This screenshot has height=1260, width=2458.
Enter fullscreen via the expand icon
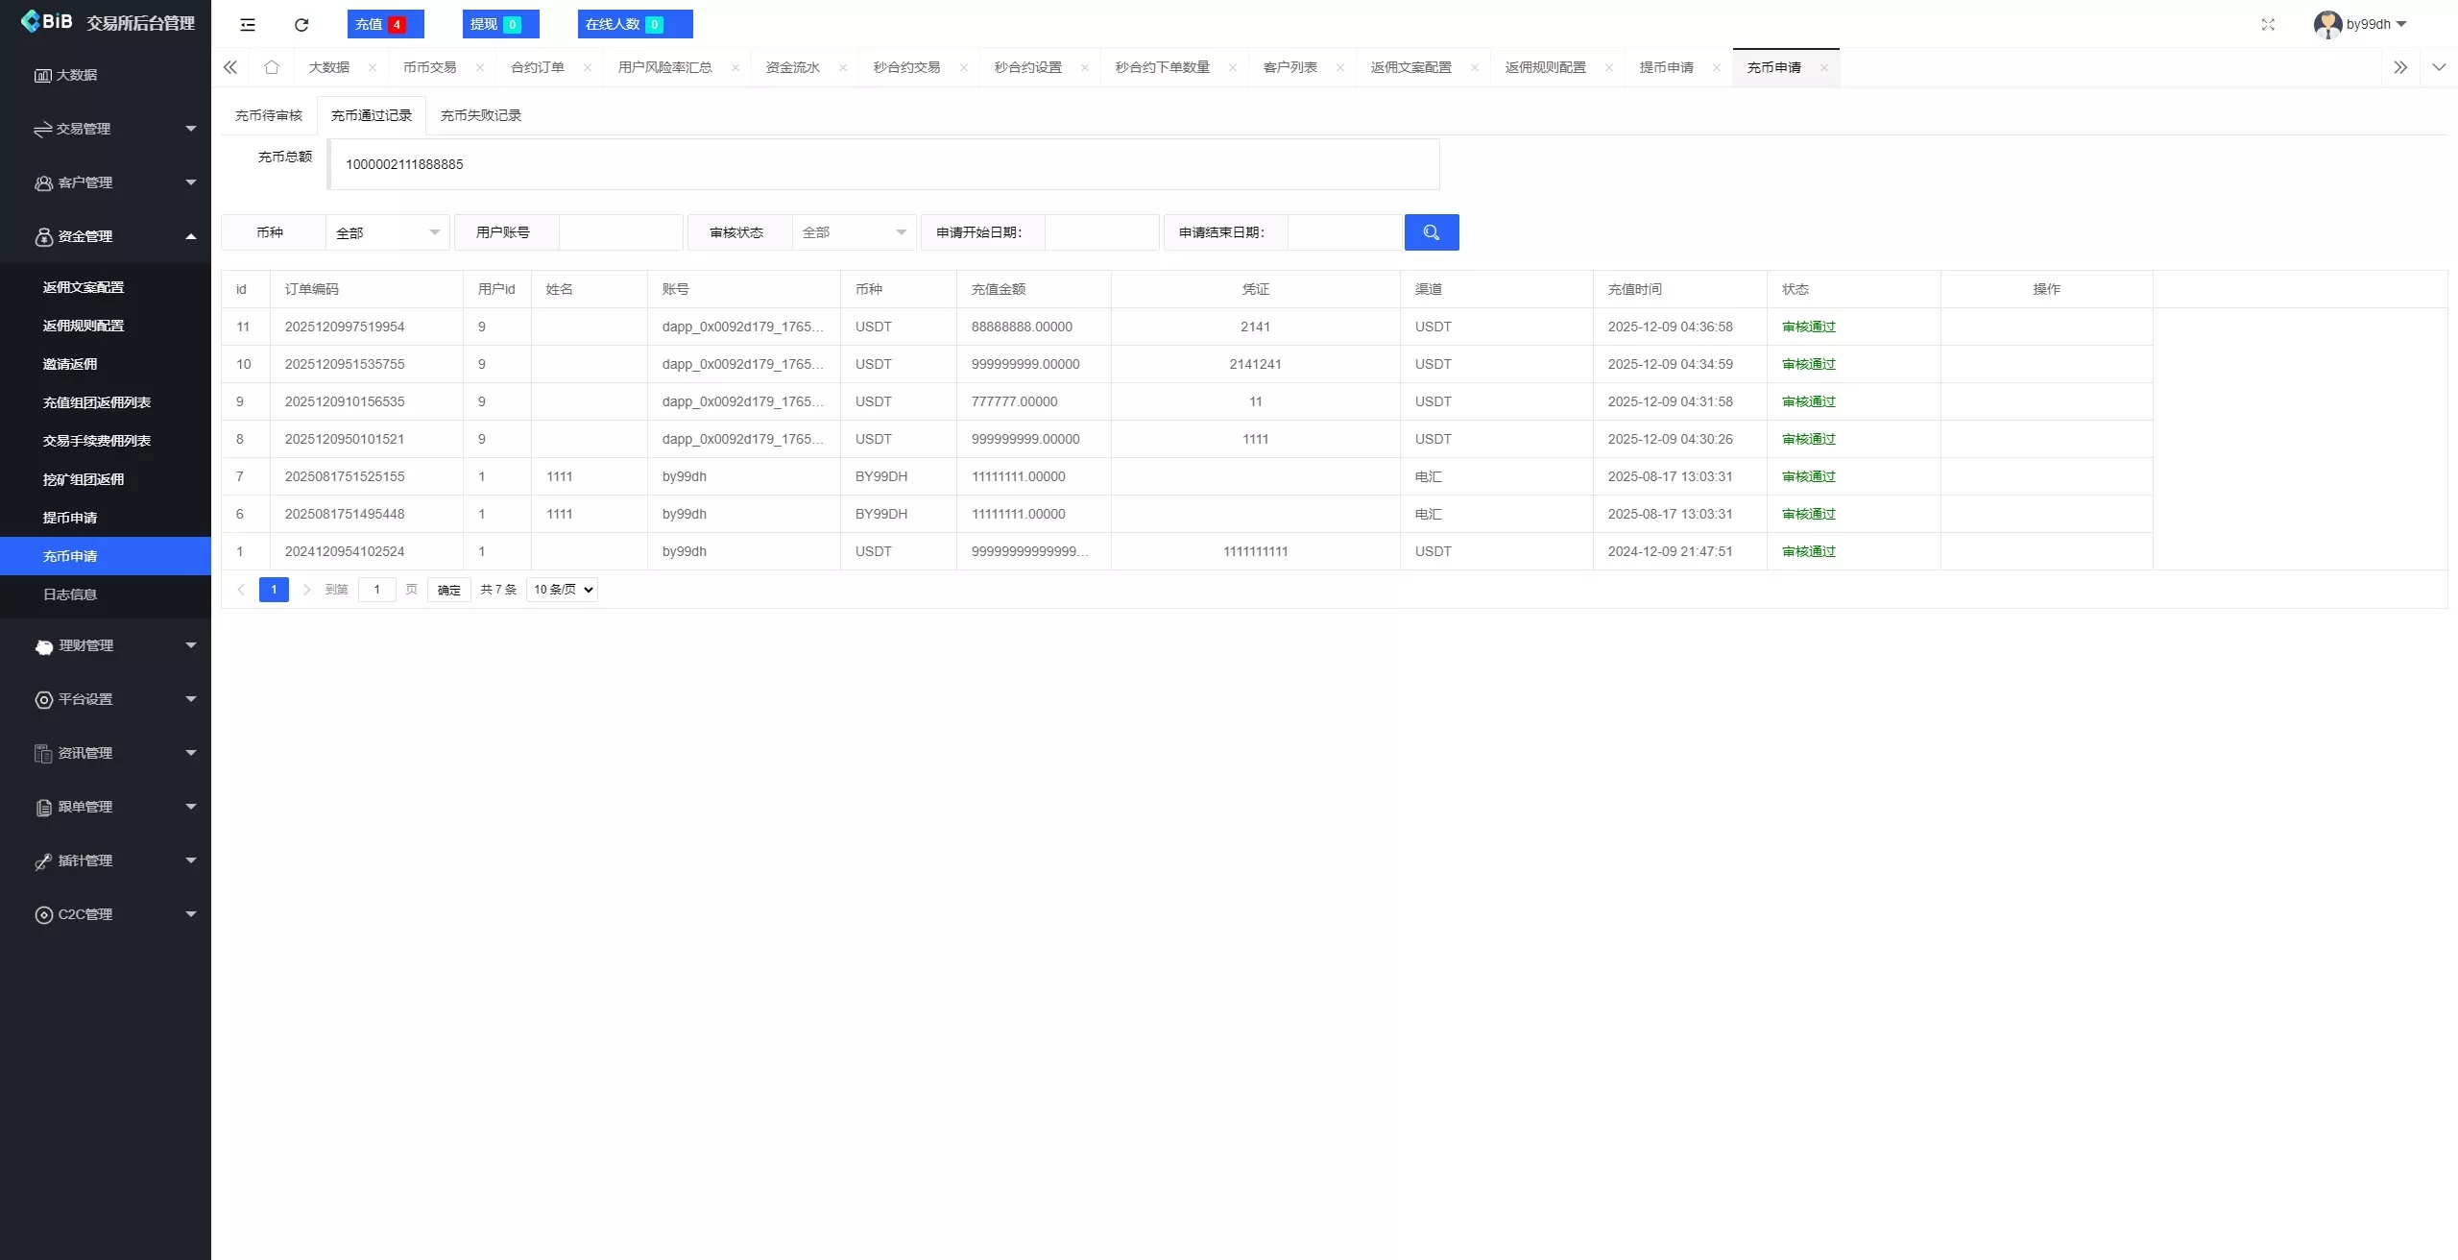click(2269, 24)
